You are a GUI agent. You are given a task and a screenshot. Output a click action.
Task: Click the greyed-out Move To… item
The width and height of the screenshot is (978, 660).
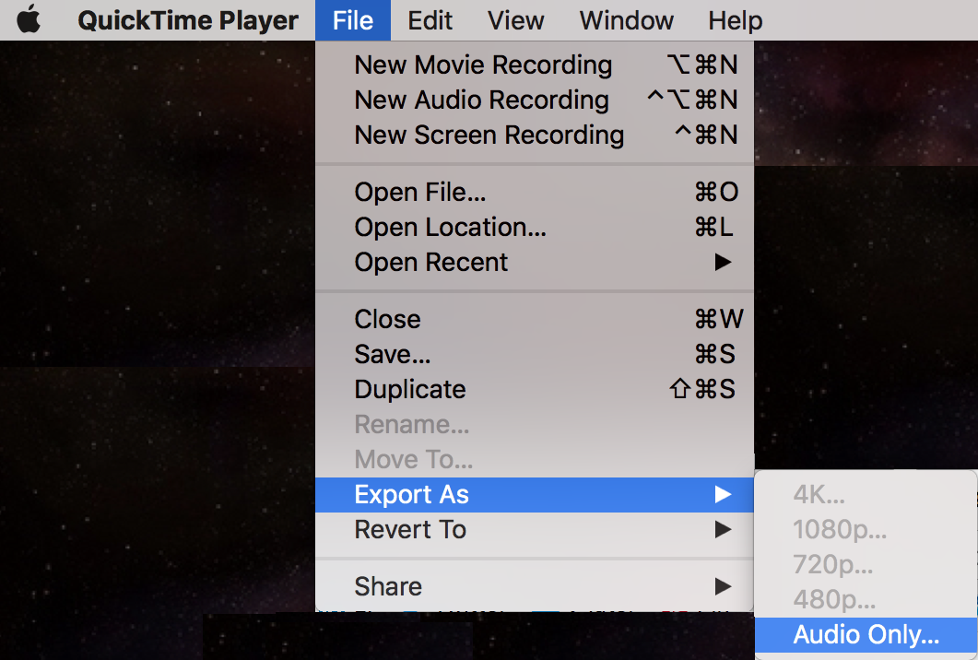pos(535,459)
